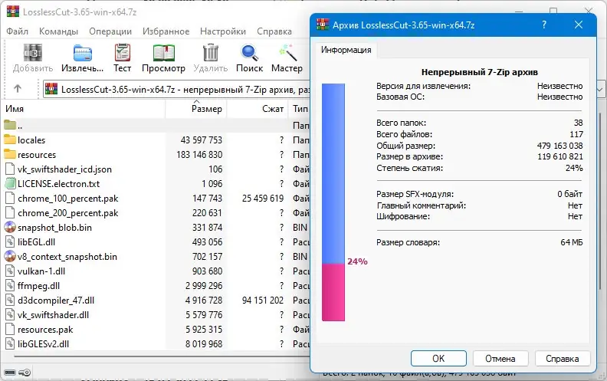Close the archive information dialog
The width and height of the screenshot is (607, 381).
[579, 25]
